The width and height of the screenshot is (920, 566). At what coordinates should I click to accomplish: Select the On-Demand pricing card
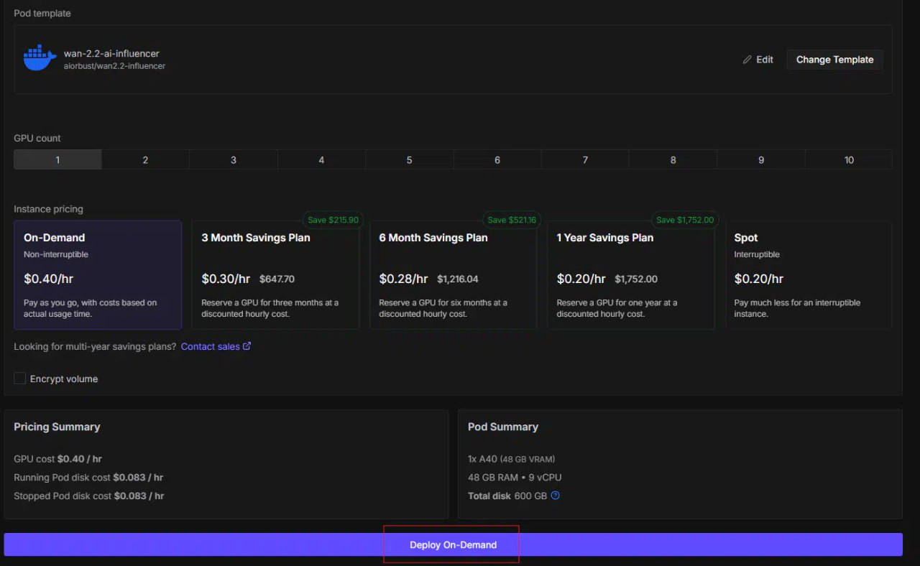[x=98, y=275]
